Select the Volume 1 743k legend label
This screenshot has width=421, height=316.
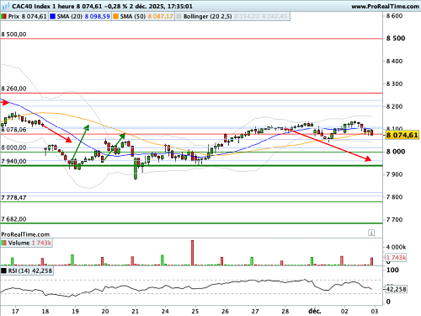(x=26, y=243)
